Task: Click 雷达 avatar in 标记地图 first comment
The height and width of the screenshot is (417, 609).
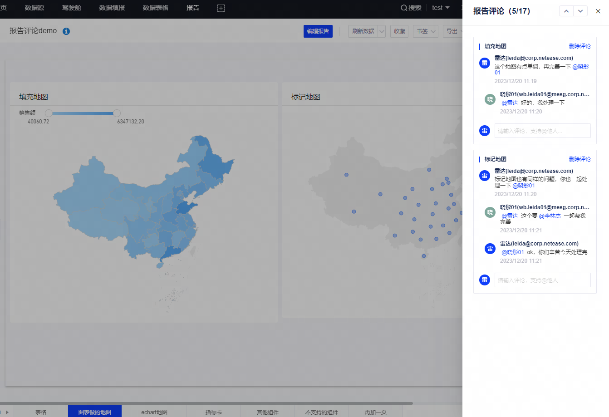Action: pos(485,176)
